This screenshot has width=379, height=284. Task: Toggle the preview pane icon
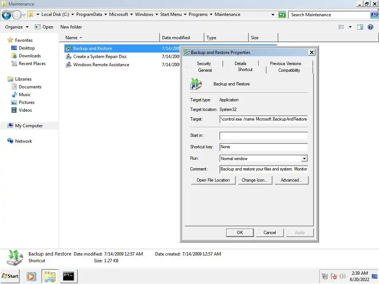coord(360,27)
